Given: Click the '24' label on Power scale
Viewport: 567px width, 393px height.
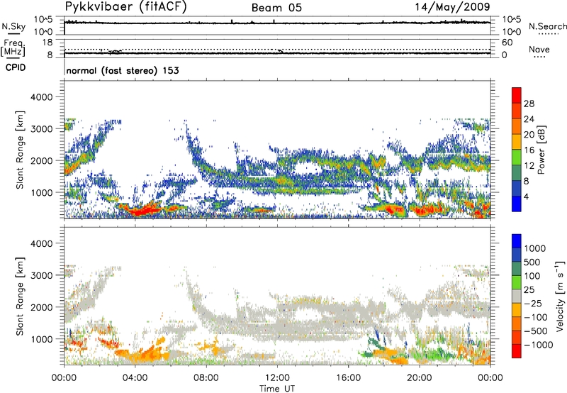Looking at the screenshot, I should click(529, 119).
